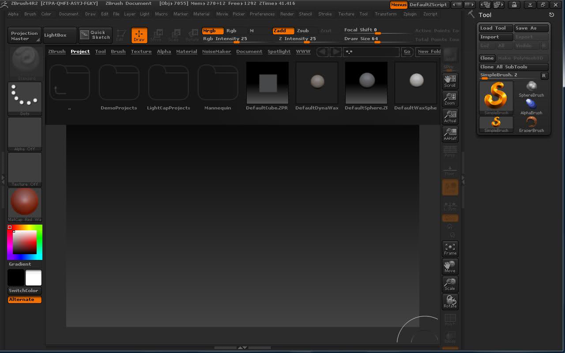This screenshot has height=353, width=565.
Task: Go to previous LightBox items arrow
Action: 322,52
